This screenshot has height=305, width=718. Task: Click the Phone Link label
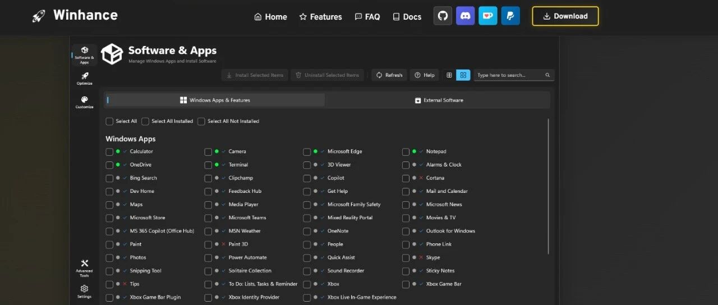(439, 244)
